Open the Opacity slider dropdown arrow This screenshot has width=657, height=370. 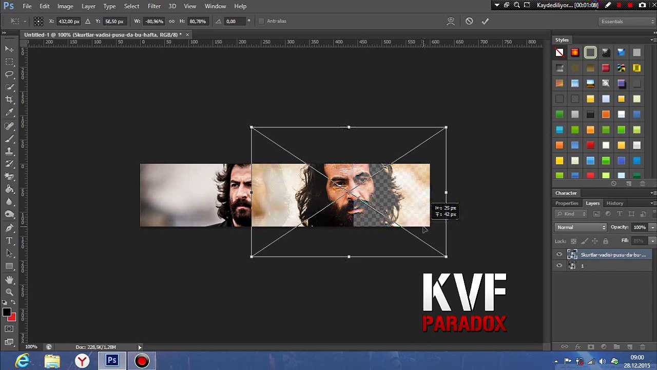tap(652, 227)
